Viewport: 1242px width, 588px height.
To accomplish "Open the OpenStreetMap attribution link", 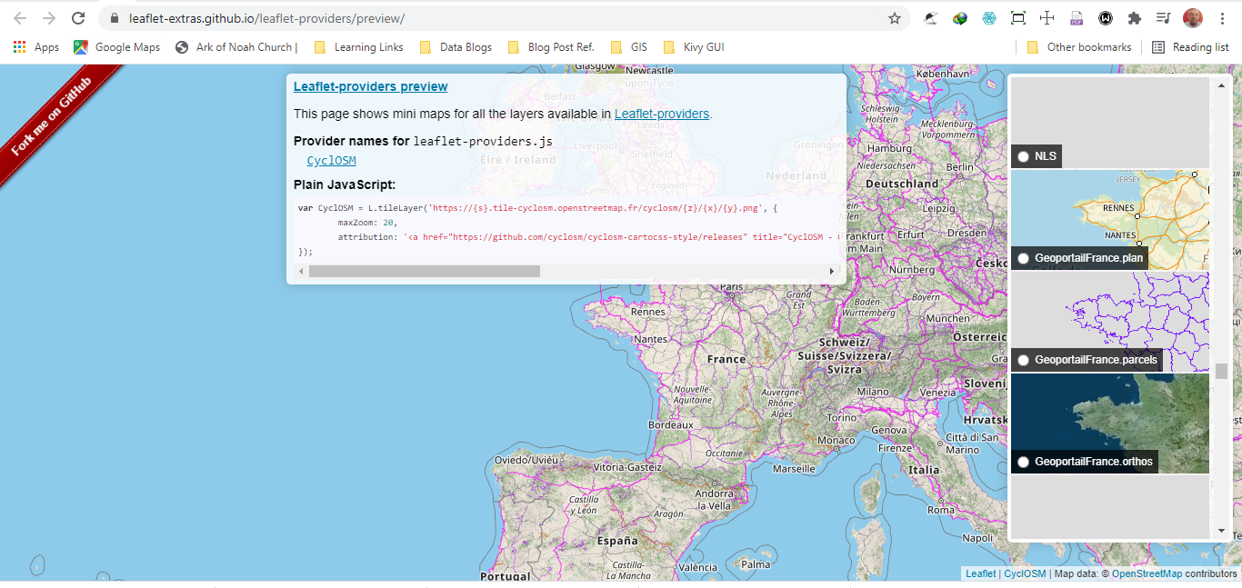I will click(x=1147, y=573).
